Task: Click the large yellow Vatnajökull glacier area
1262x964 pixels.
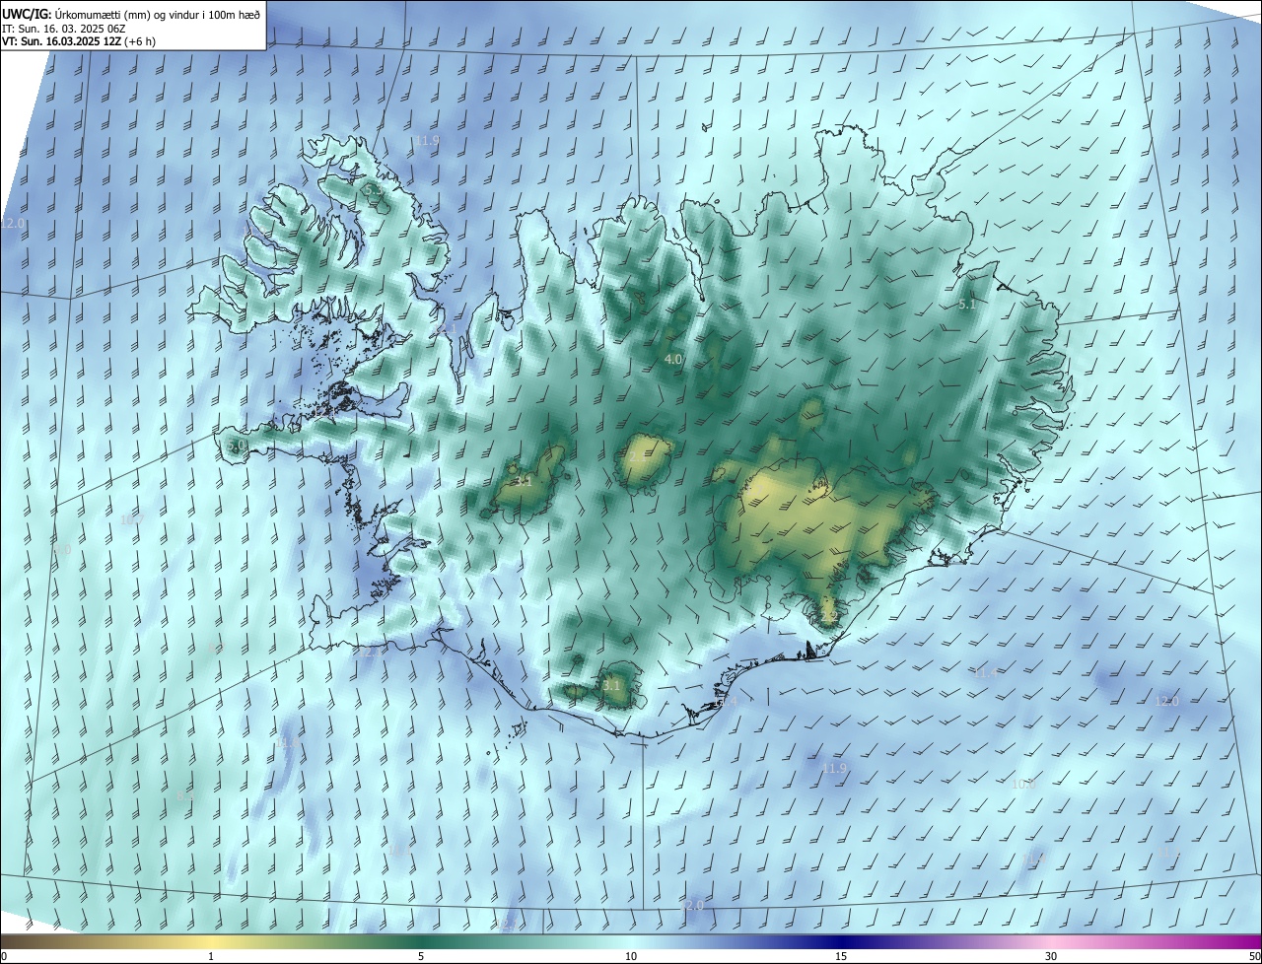Action: pos(818,517)
